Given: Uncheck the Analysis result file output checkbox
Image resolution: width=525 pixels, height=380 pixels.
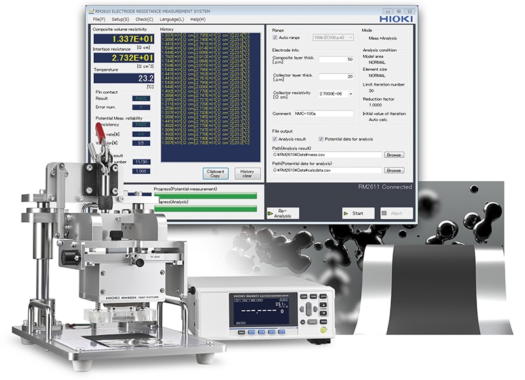Looking at the screenshot, I should pyautogui.click(x=275, y=139).
